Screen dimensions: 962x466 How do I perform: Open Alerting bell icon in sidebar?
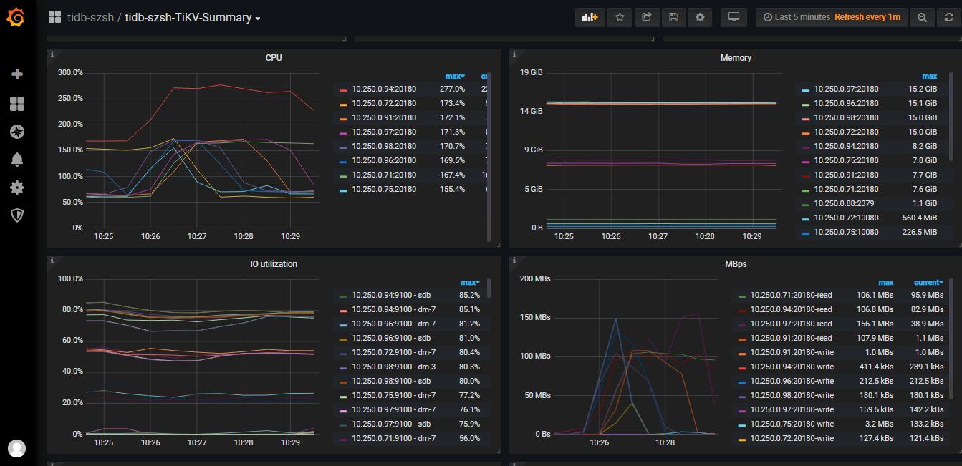tap(17, 160)
